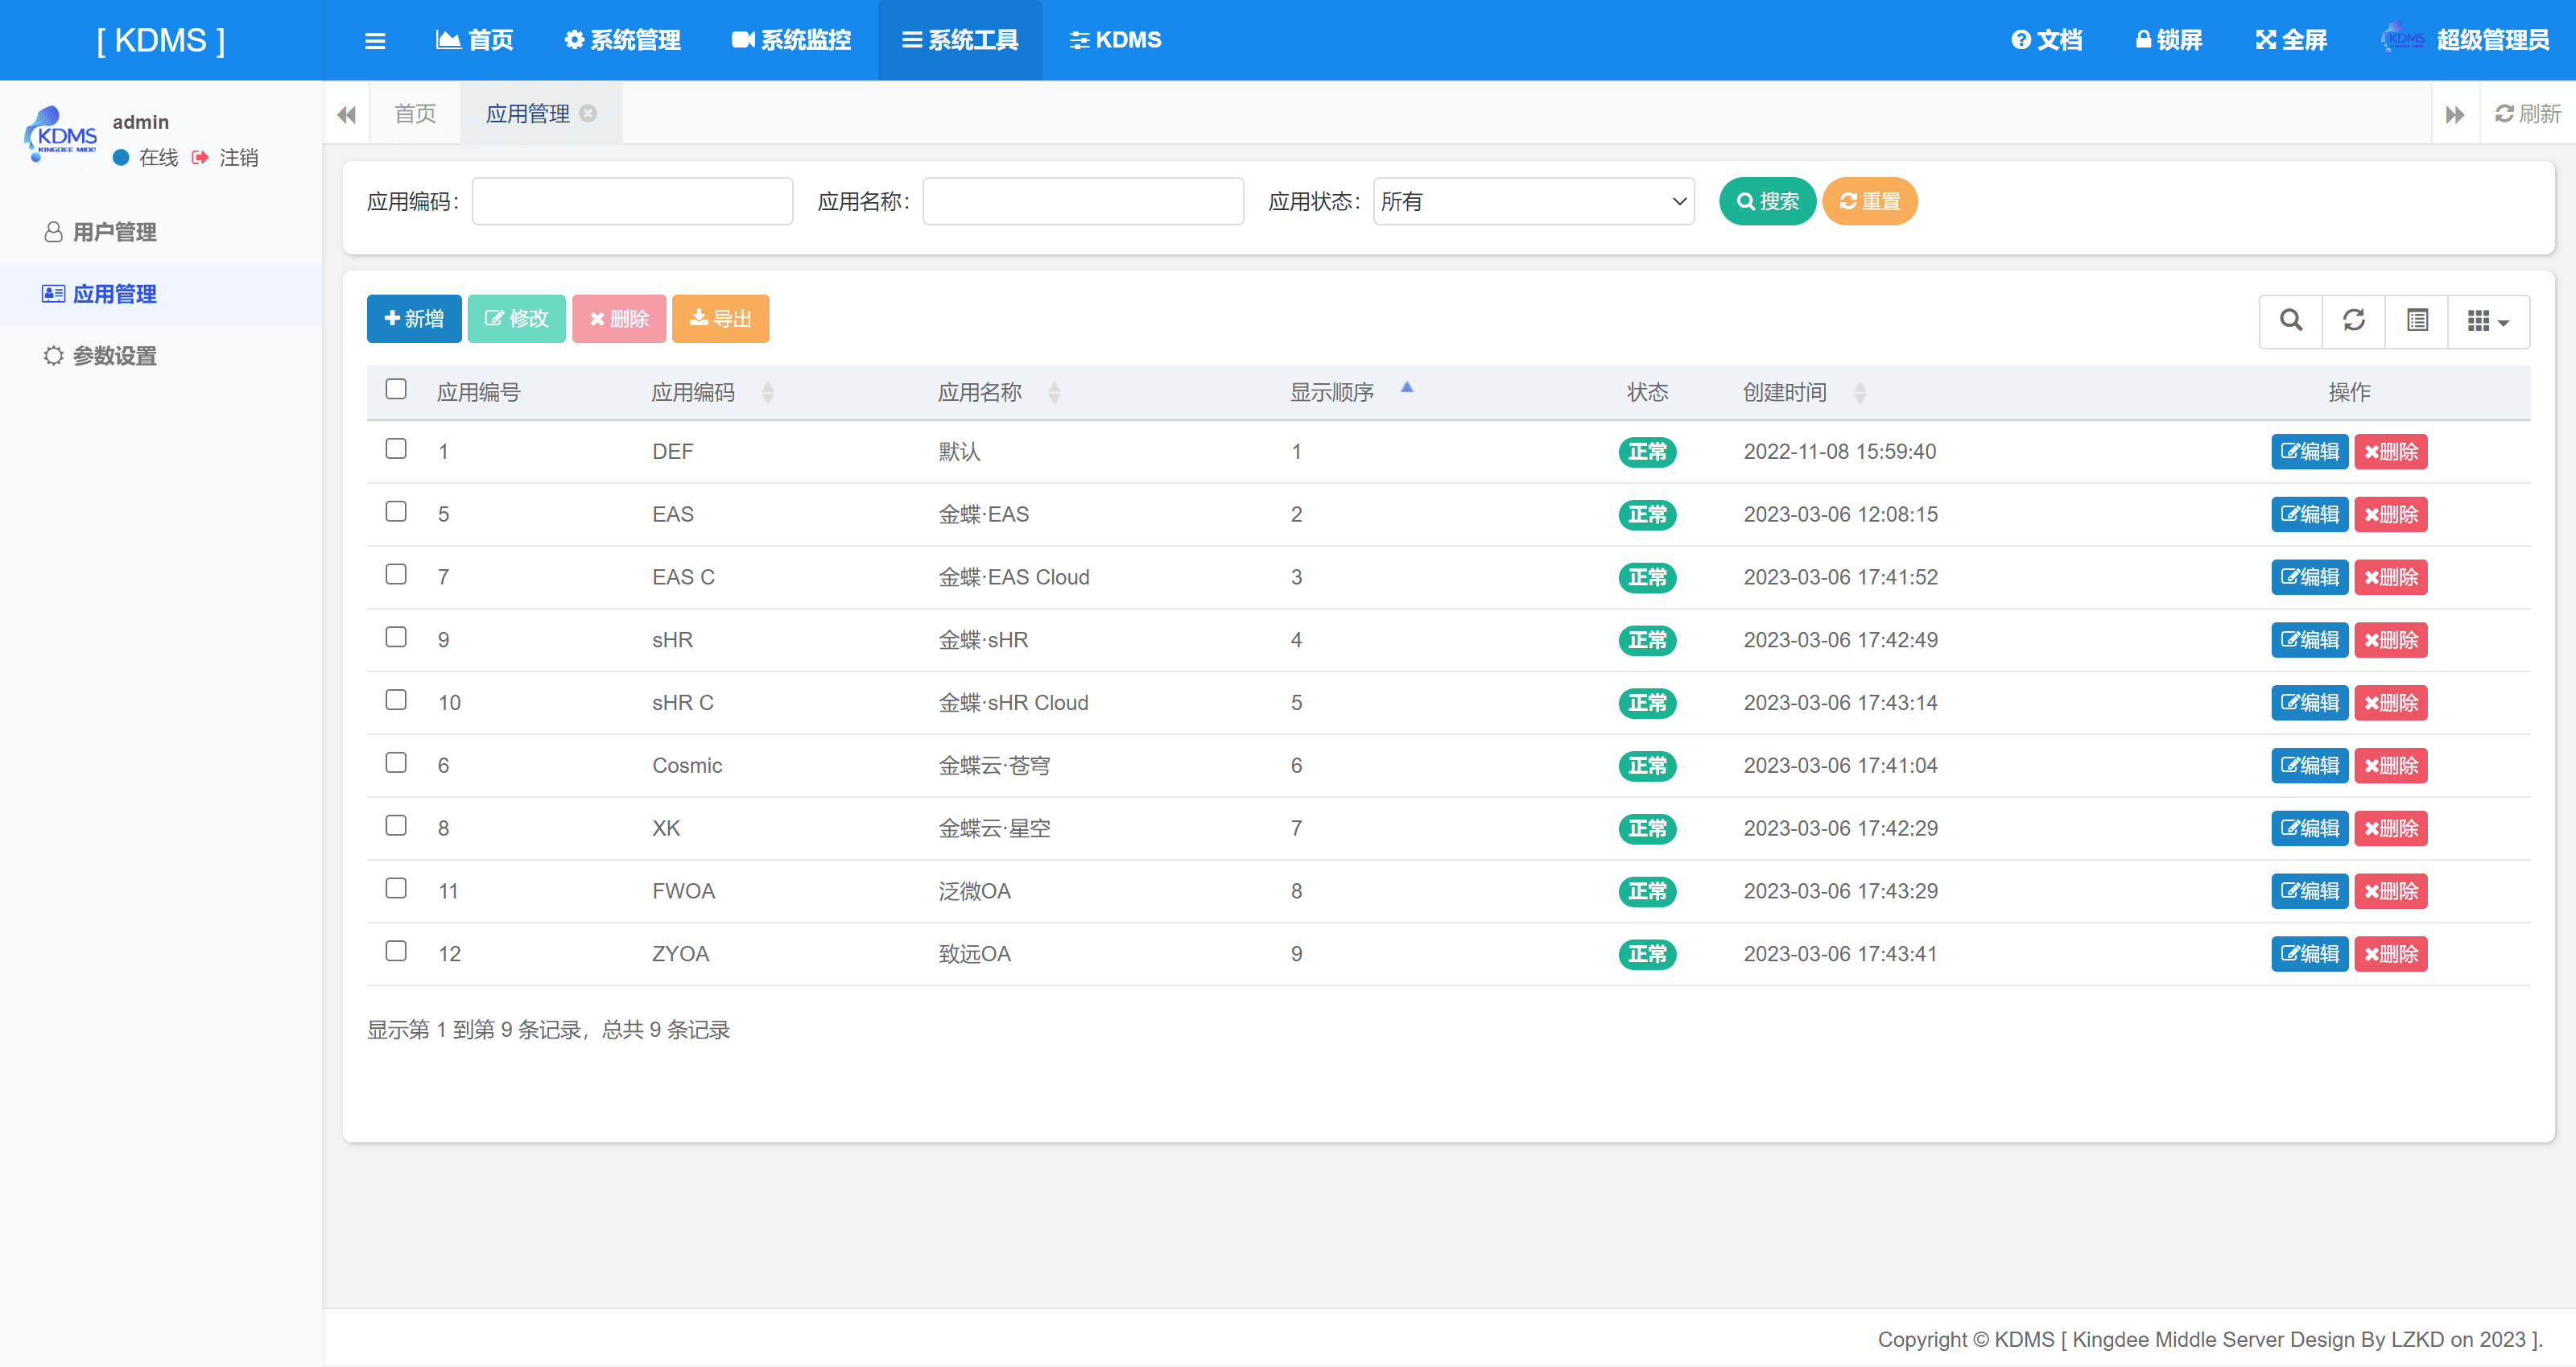Go to 参数设置 in sidebar
Viewport: 2576px width, 1367px height.
114,356
